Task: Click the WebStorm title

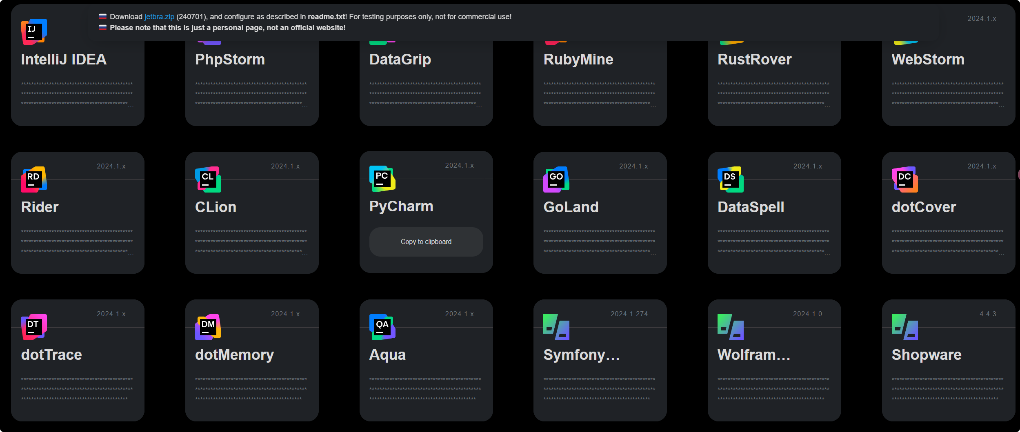Action: click(x=928, y=60)
